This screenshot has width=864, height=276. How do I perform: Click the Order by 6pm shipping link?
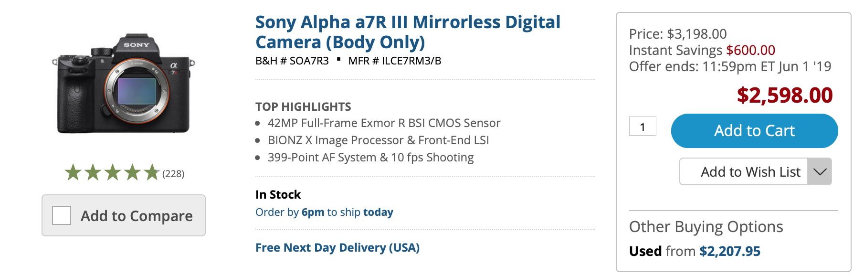(324, 212)
